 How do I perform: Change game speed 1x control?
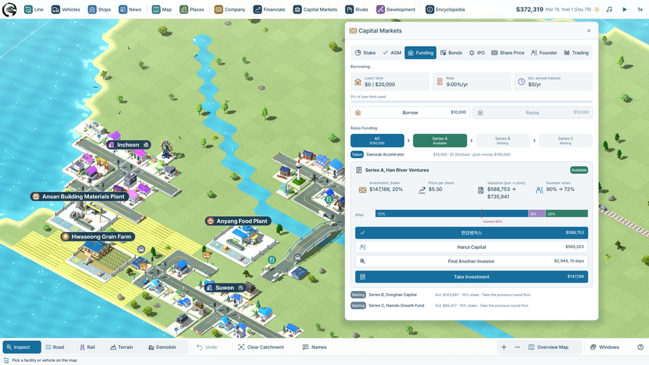640,9
